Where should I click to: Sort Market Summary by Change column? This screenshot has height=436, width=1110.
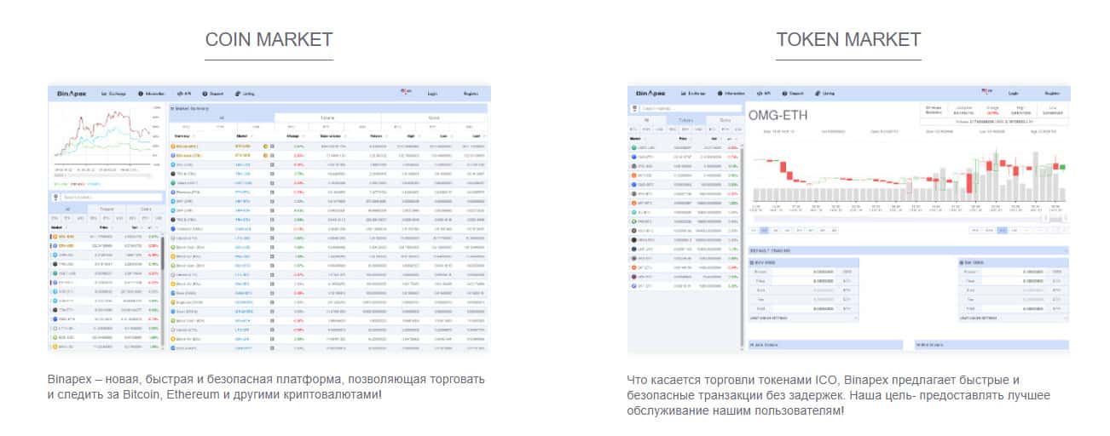coord(293,136)
